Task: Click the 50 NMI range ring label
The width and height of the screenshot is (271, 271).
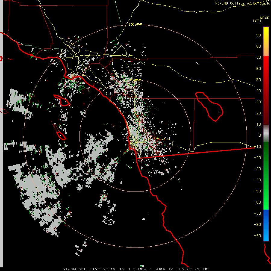Action: pyautogui.click(x=135, y=80)
